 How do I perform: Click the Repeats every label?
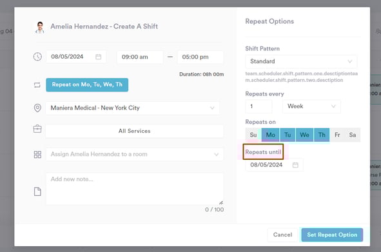pyautogui.click(x=264, y=94)
